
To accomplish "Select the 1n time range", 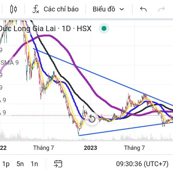I will point(34,164).
